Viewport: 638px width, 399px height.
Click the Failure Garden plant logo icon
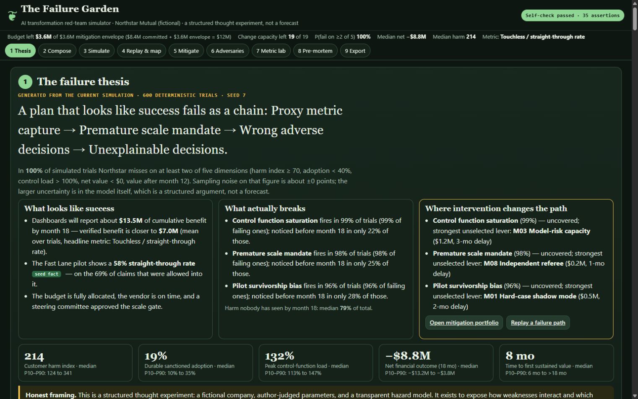[x=12, y=16]
